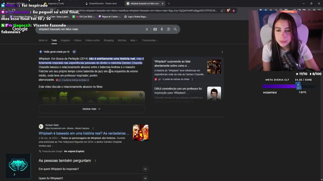Open Gift Card [BIA] bookmark
Screen dimensions: 323x181
point(84,17)
